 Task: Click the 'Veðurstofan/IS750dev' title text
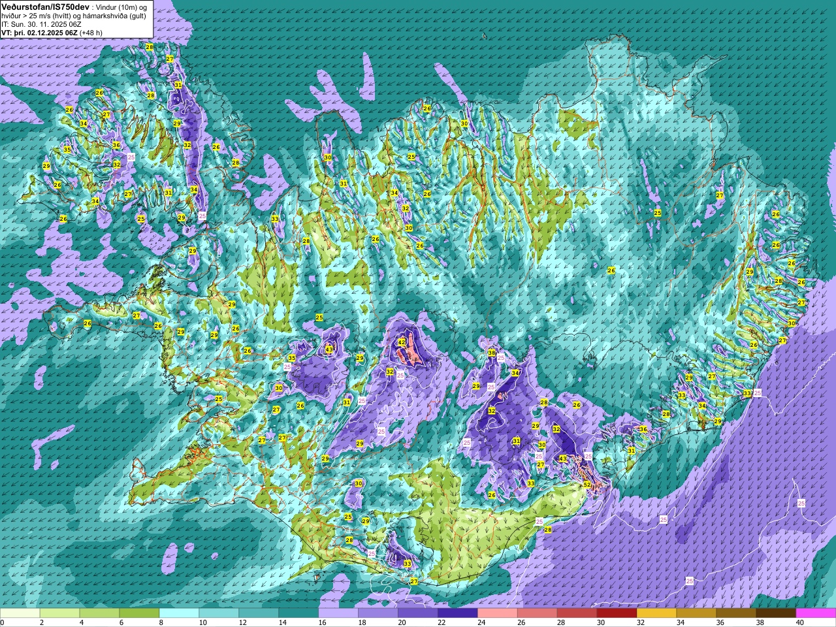pyautogui.click(x=46, y=7)
